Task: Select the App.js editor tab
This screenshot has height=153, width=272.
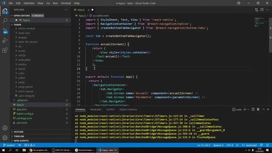Action: pyautogui.click(x=84, y=10)
